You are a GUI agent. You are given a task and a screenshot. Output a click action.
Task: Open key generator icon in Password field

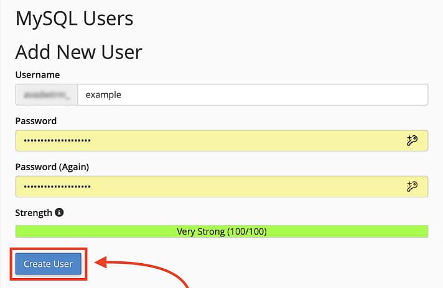click(412, 140)
